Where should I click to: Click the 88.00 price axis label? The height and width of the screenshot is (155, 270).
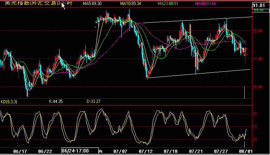[x=258, y=87]
